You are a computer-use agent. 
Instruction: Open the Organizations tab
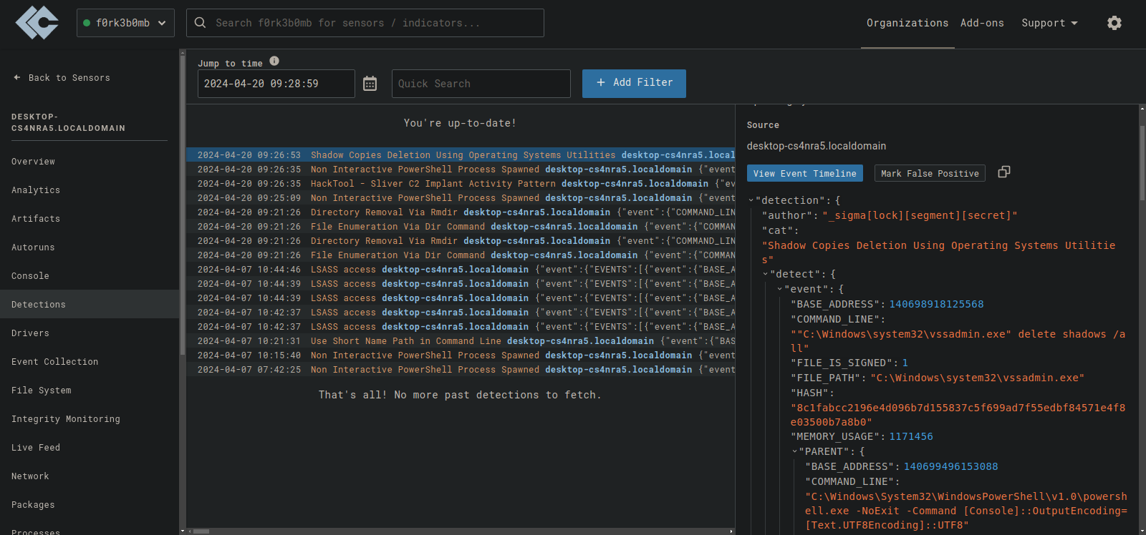click(x=907, y=23)
